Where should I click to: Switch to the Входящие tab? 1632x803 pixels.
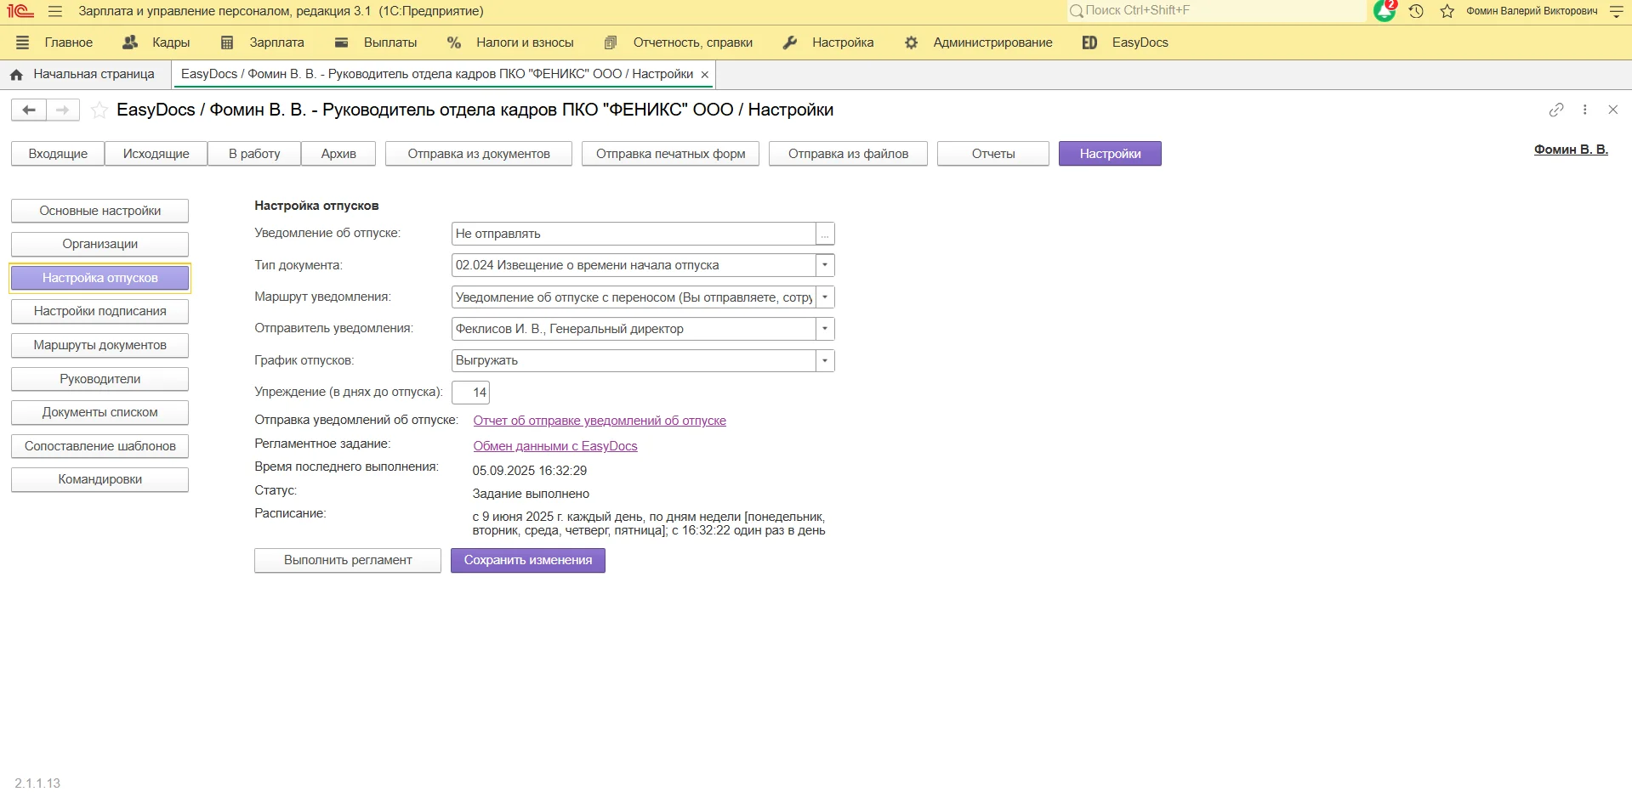(x=58, y=154)
